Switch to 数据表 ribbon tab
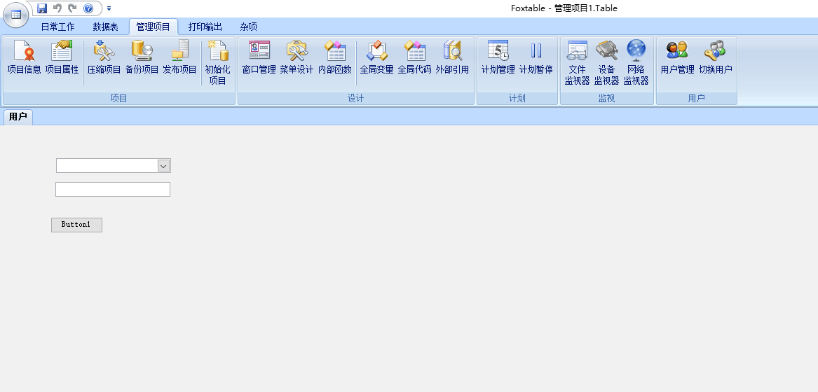818x392 pixels. 105,27
